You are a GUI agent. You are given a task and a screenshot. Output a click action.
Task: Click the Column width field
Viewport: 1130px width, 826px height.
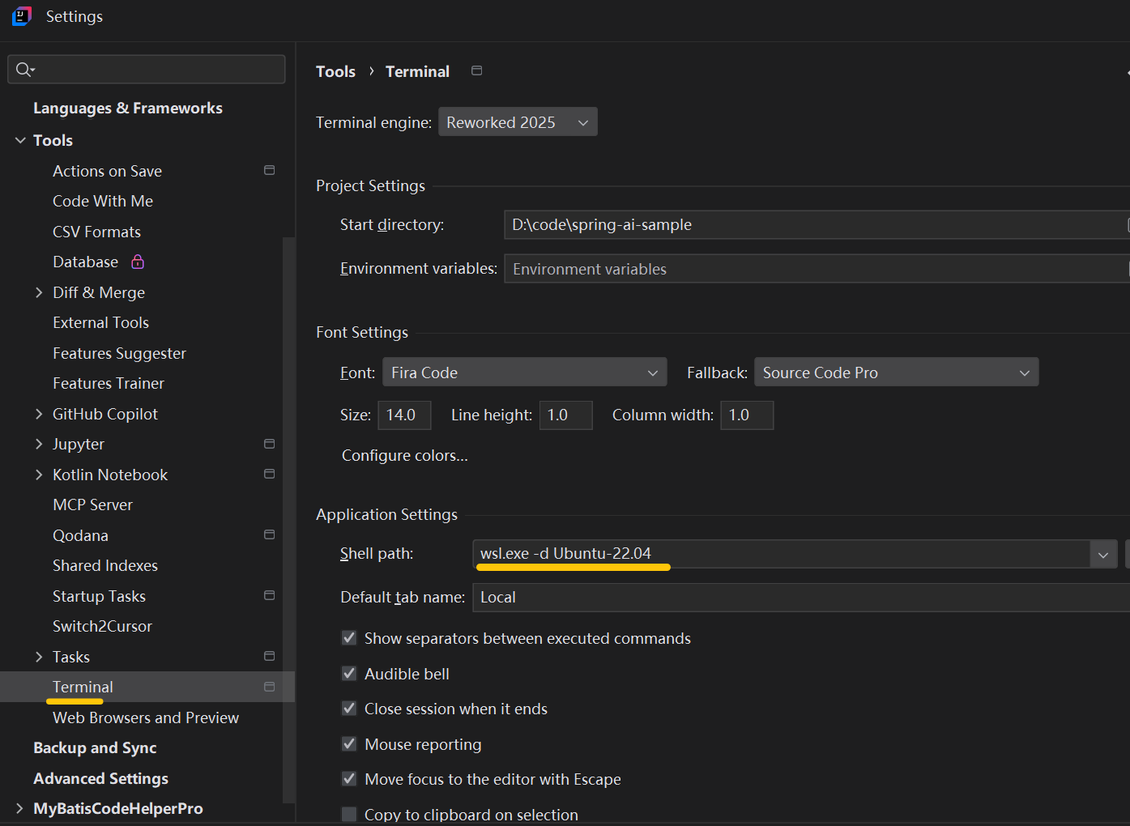[x=747, y=415]
